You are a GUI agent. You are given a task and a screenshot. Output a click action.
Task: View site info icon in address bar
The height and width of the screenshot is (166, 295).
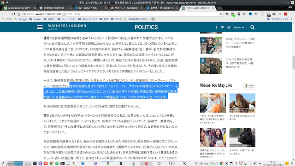[24, 14]
